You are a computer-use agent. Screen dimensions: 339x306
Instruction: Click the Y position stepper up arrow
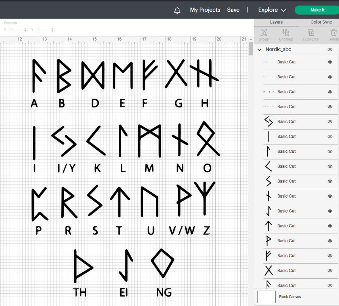[52, 28]
